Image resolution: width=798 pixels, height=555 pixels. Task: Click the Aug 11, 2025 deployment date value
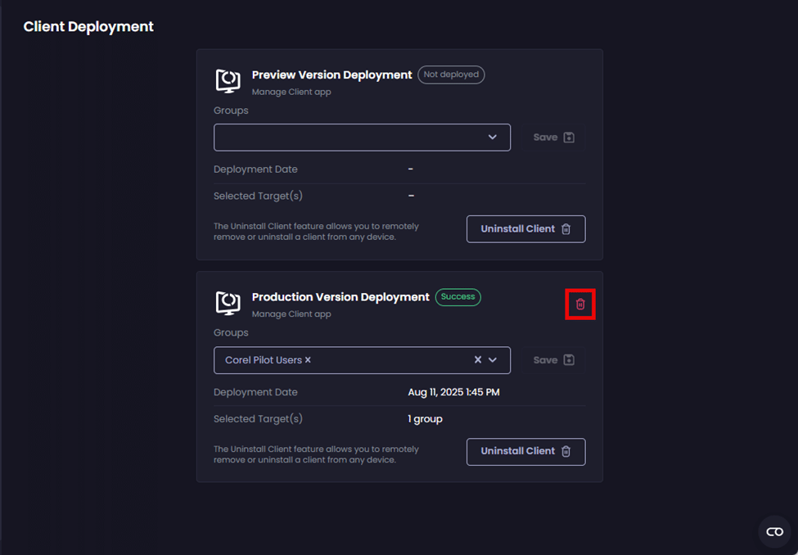(453, 392)
